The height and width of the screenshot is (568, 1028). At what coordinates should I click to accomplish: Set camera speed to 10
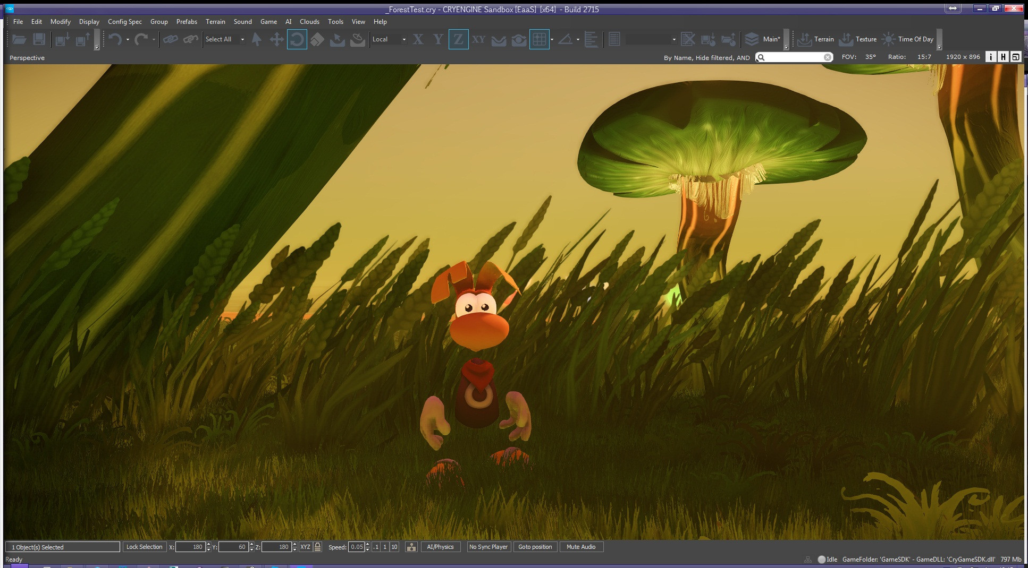tap(394, 547)
